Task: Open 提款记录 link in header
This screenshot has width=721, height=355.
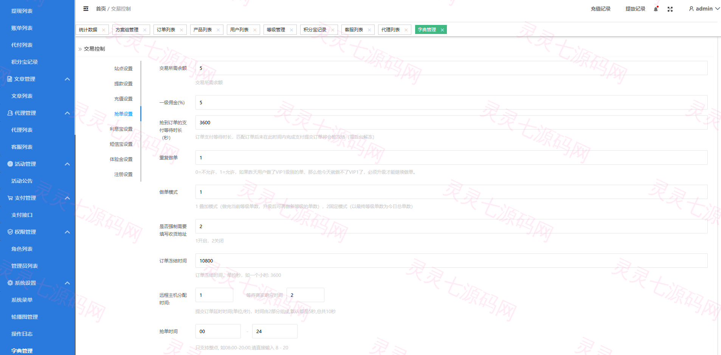Action: click(x=635, y=9)
